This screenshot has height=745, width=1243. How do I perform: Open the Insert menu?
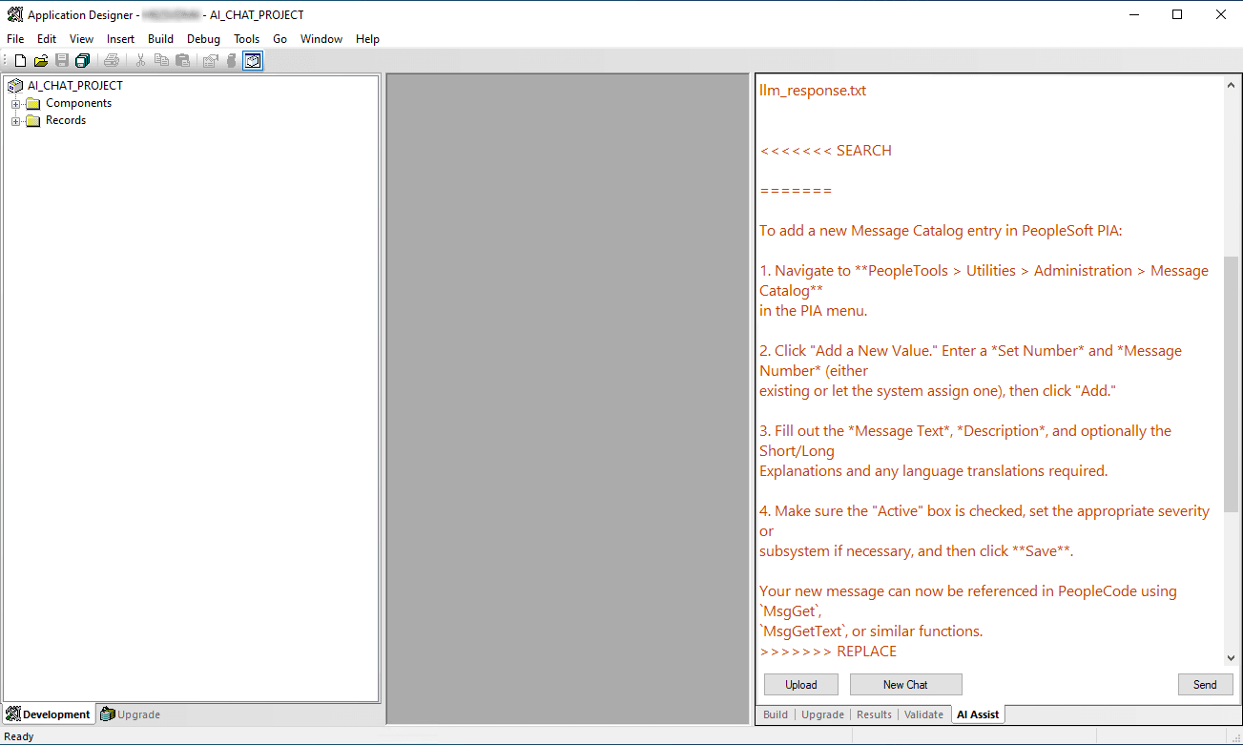pos(121,39)
